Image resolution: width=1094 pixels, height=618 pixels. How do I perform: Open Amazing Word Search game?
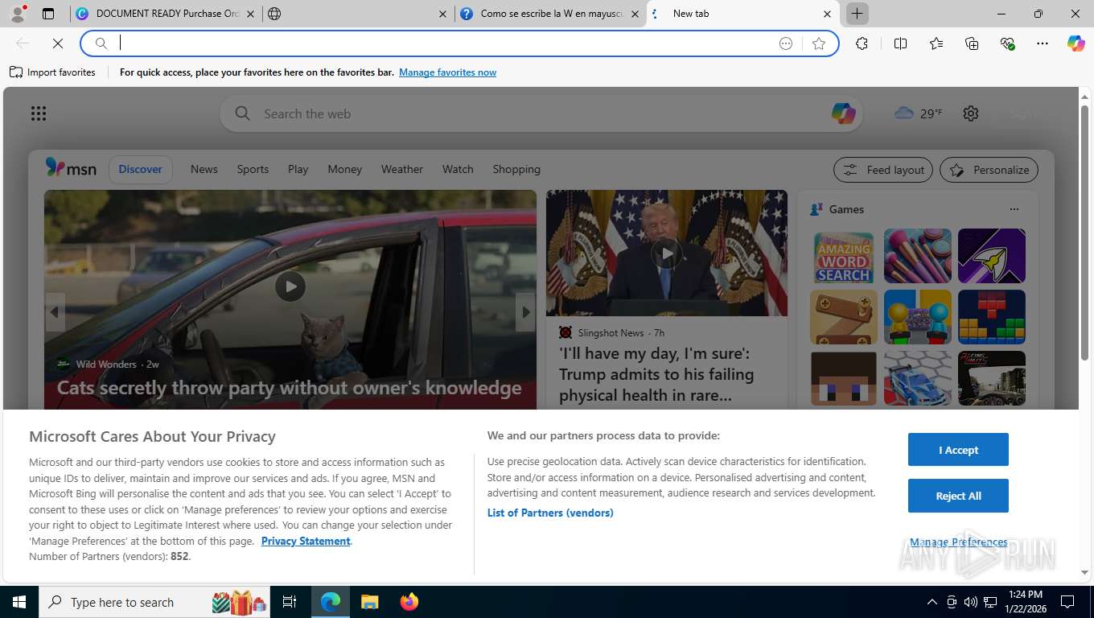pos(844,256)
